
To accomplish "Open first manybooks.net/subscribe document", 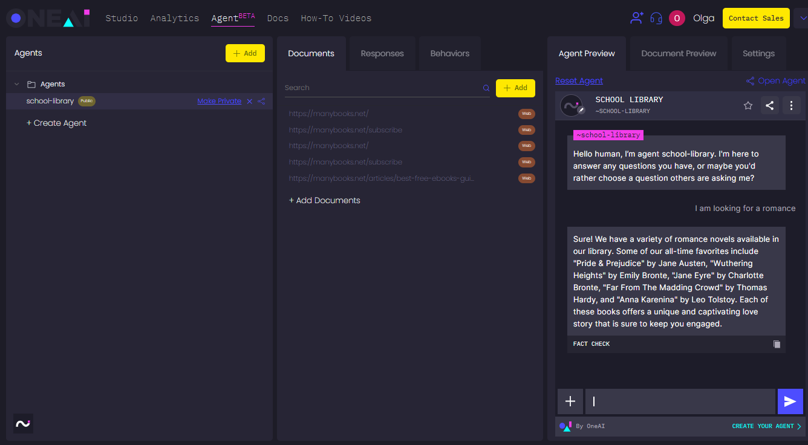I will [x=345, y=130].
